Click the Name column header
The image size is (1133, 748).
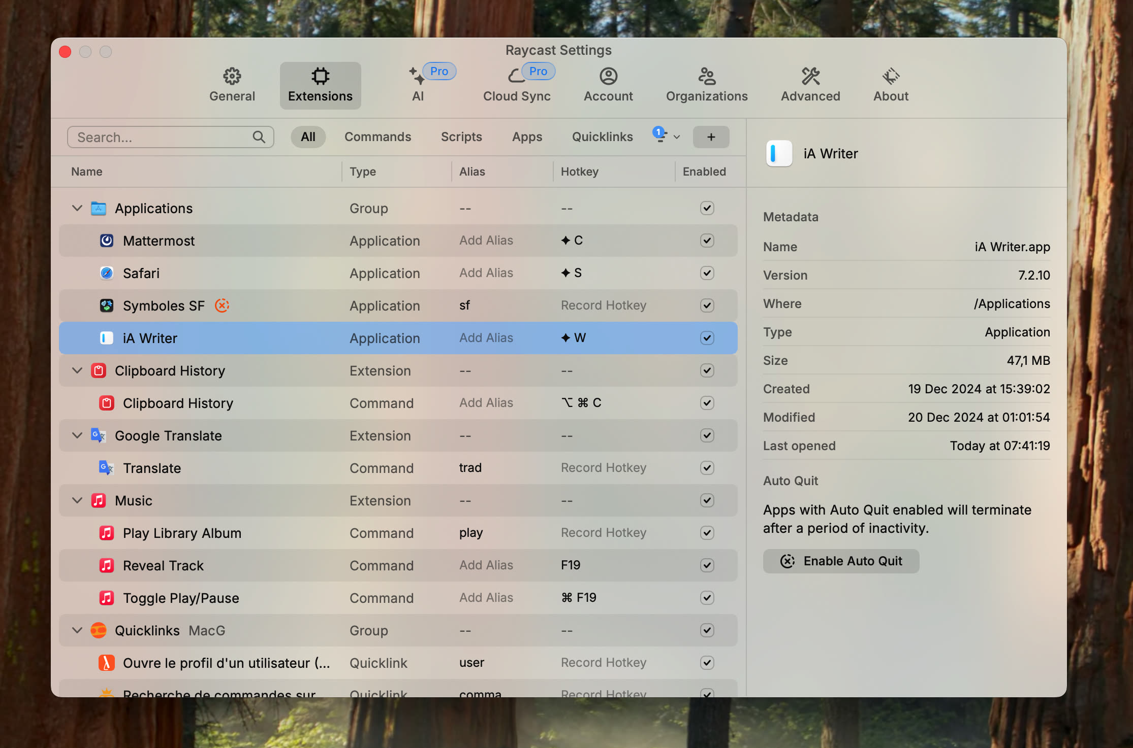pyautogui.click(x=87, y=172)
